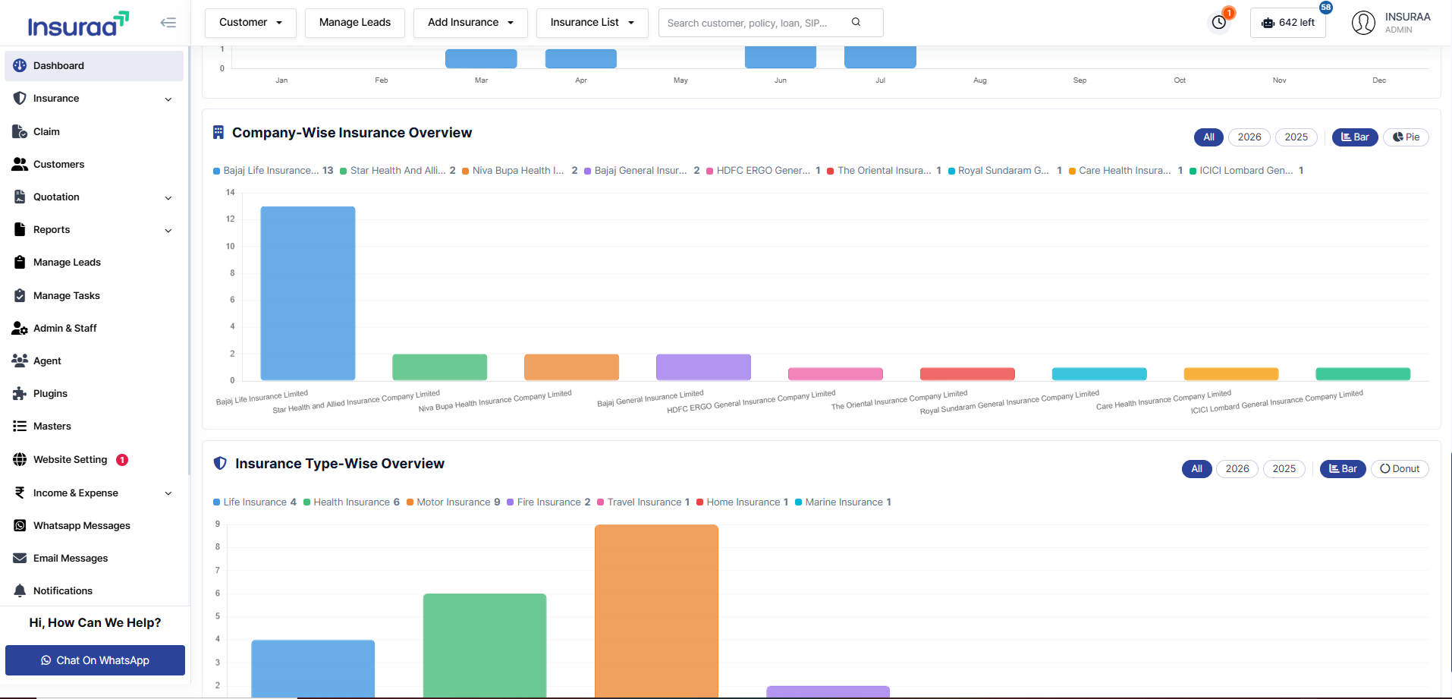Toggle Star Health And Allied legend swatch
The image size is (1452, 699).
(344, 171)
